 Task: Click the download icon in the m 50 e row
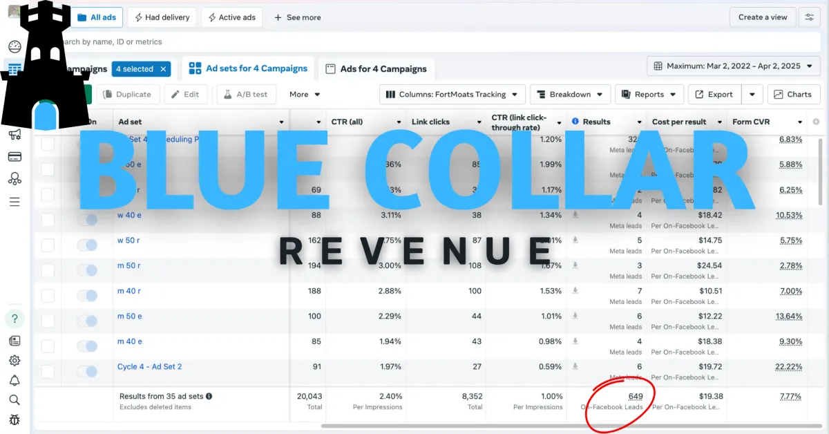(575, 316)
